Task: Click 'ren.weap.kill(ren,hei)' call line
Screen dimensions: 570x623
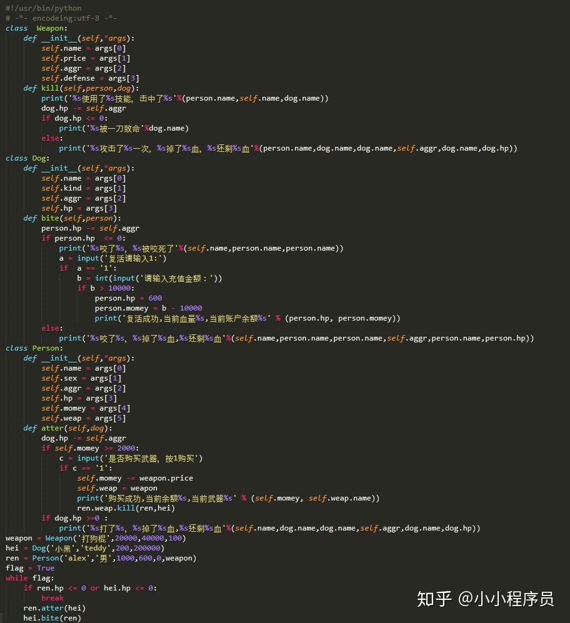Action: 126,508
